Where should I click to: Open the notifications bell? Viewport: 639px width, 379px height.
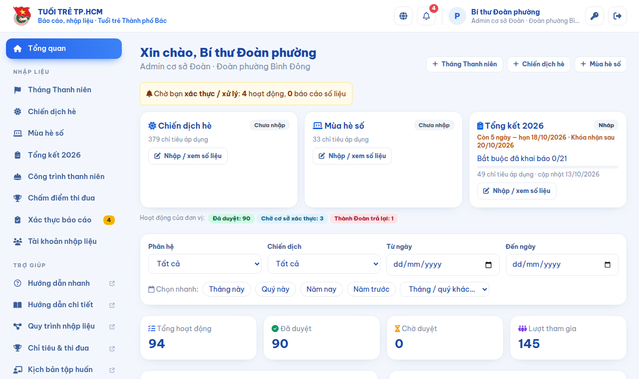(426, 16)
